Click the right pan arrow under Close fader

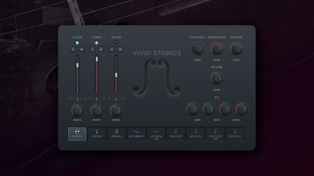tap(85, 99)
